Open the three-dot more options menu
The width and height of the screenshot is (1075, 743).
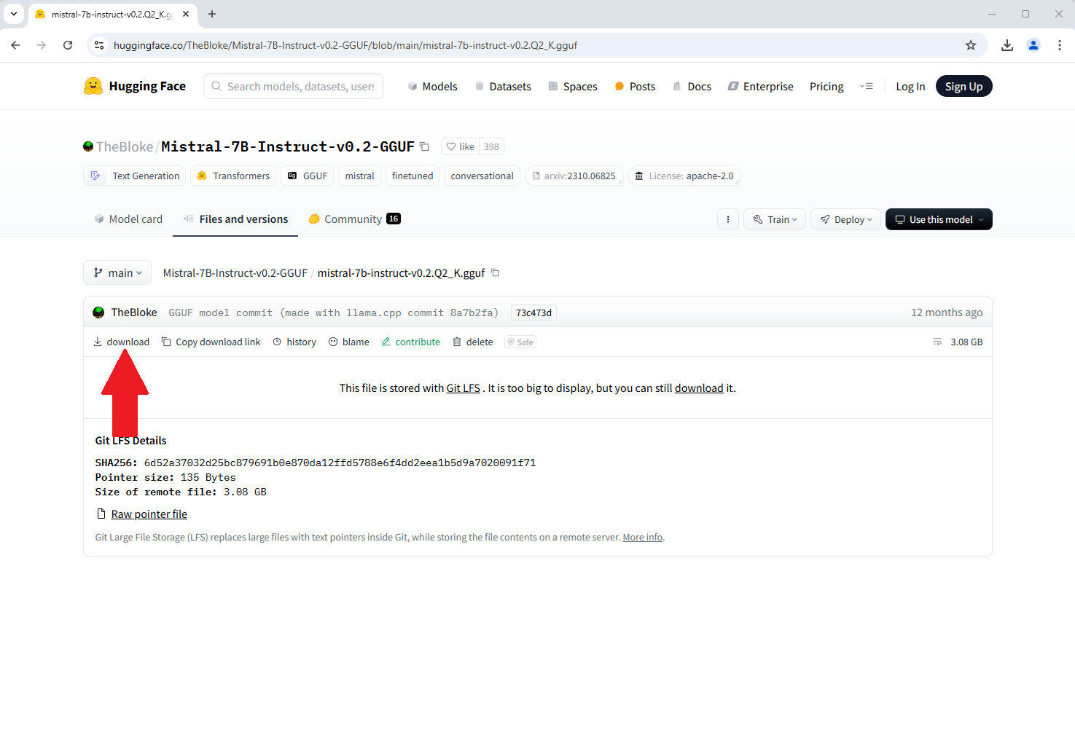728,219
